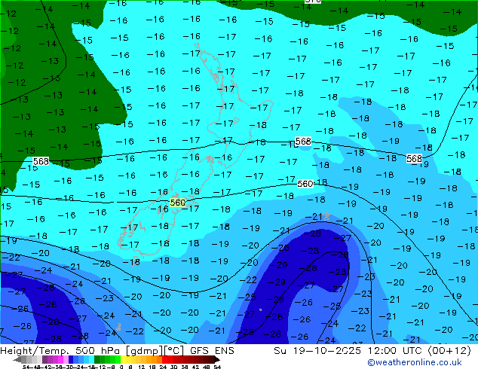The height and width of the screenshot is (369, 478).
Task: Click the "[°C]" unit text
Action: [x=174, y=351]
